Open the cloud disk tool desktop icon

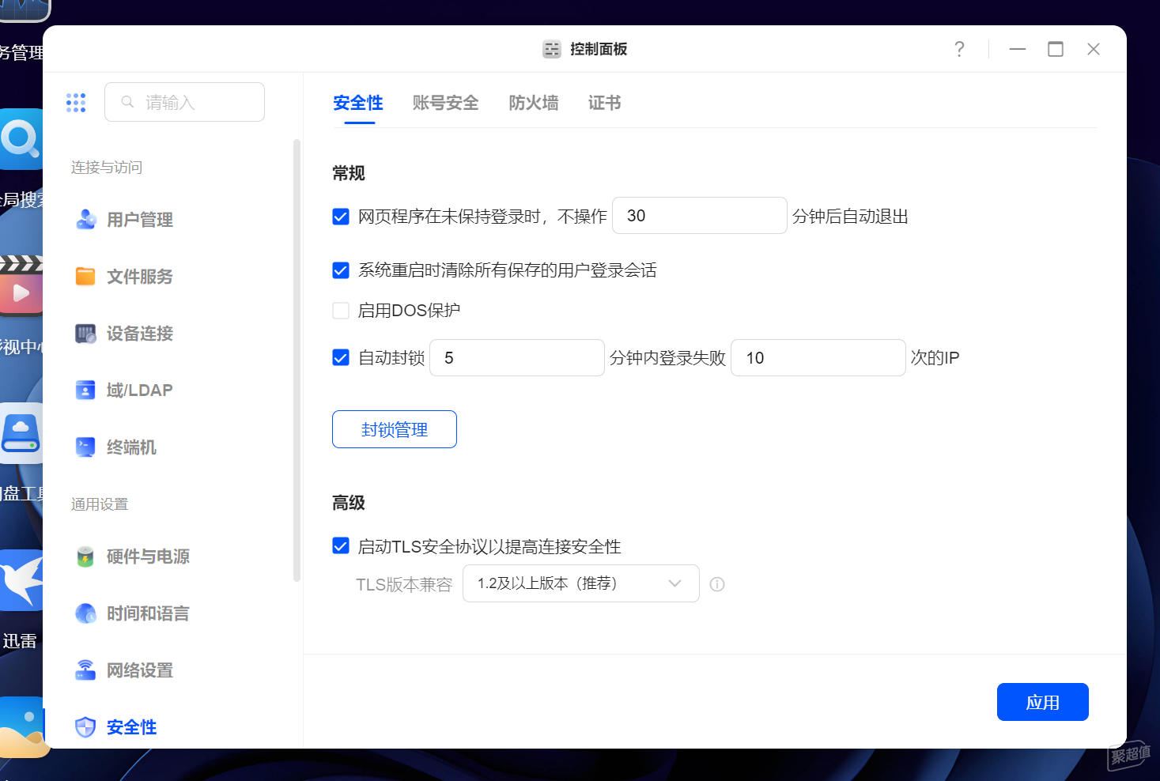point(21,433)
